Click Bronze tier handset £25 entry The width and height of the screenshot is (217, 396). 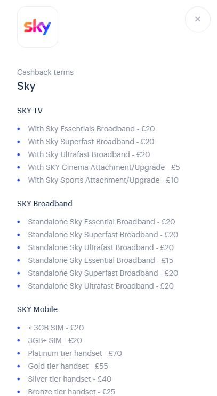(x=71, y=392)
